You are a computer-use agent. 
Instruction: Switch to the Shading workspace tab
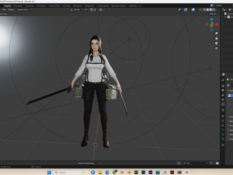pos(67,6)
